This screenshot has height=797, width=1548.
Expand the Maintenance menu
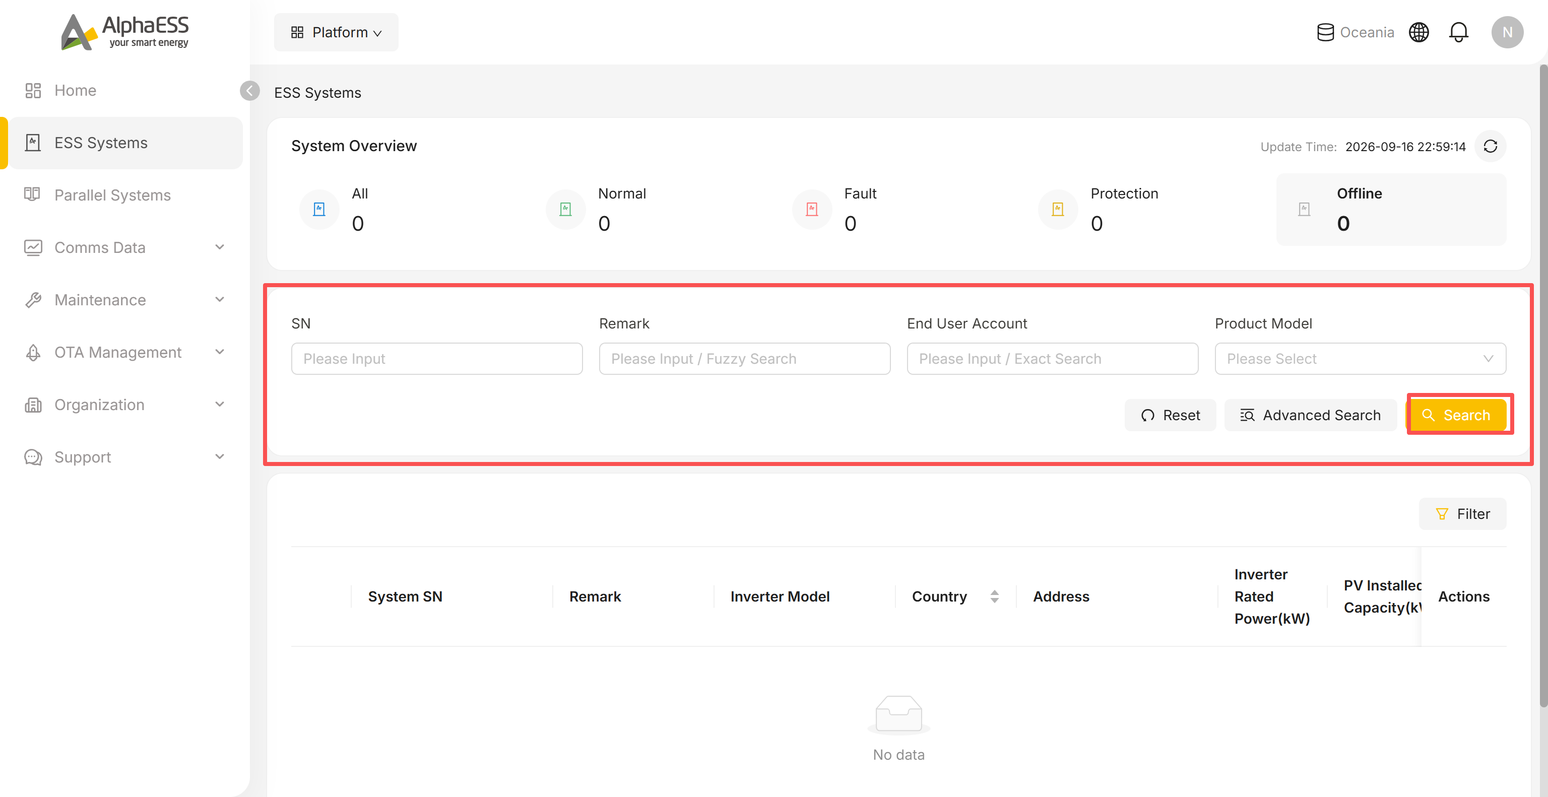(125, 300)
